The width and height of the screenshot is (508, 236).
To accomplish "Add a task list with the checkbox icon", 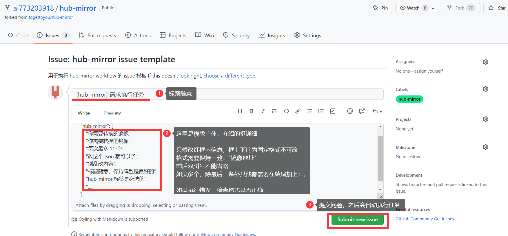I will pyautogui.click(x=333, y=111).
